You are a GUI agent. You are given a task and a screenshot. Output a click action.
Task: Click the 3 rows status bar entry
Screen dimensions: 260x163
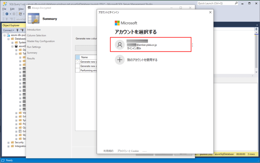click(x=251, y=154)
